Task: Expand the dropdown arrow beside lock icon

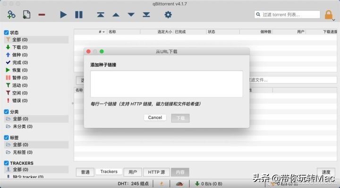Action: 334,20
